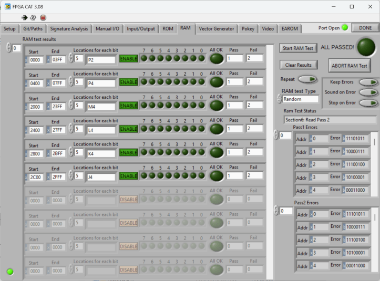Toggle the ENABLE button for the M4 row
Screen dimensions: 380x281
128,106
